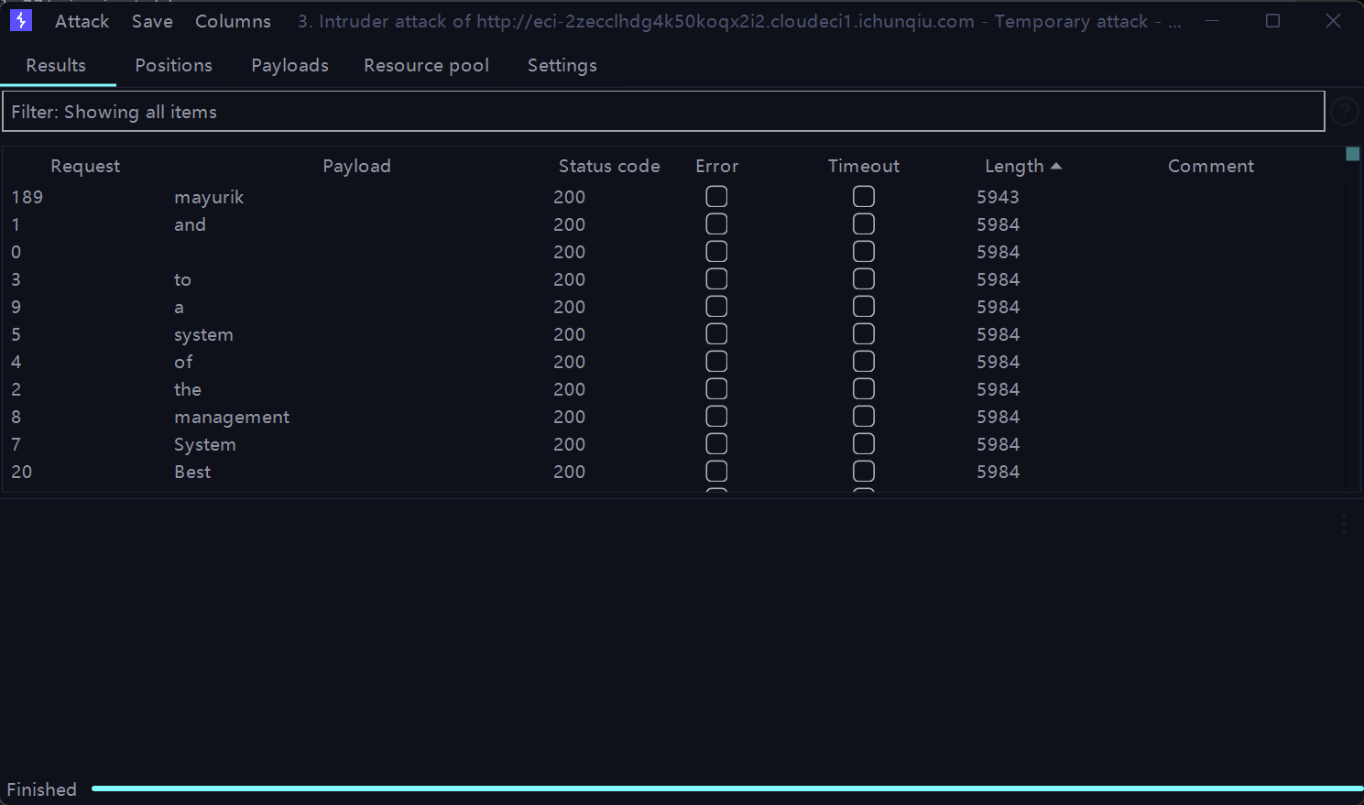1364x805 pixels.
Task: Select the payload 'the' cell
Action: point(188,389)
